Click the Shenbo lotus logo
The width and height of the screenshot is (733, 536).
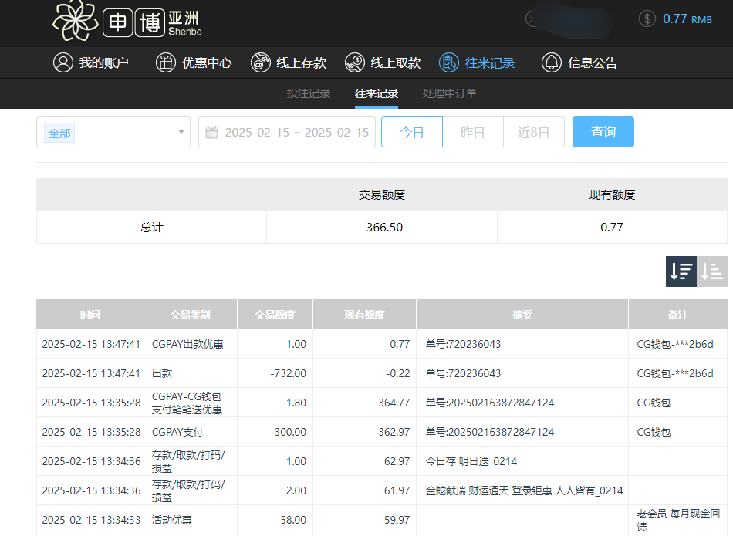(75, 21)
